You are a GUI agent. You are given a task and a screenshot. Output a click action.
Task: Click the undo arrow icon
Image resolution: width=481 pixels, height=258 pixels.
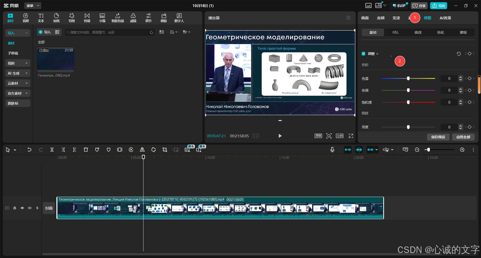pyautogui.click(x=29, y=150)
